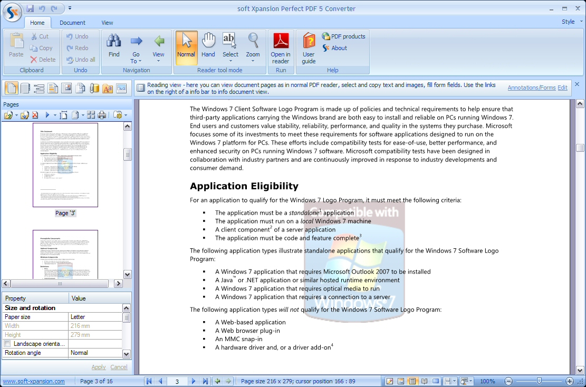Click the Edit link in info bar
586x387 pixels.
click(x=562, y=88)
